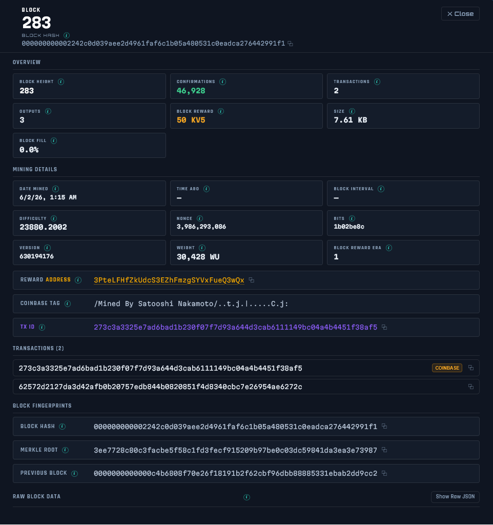Show info for Raw Block Data
The image size is (493, 525).
click(x=246, y=497)
